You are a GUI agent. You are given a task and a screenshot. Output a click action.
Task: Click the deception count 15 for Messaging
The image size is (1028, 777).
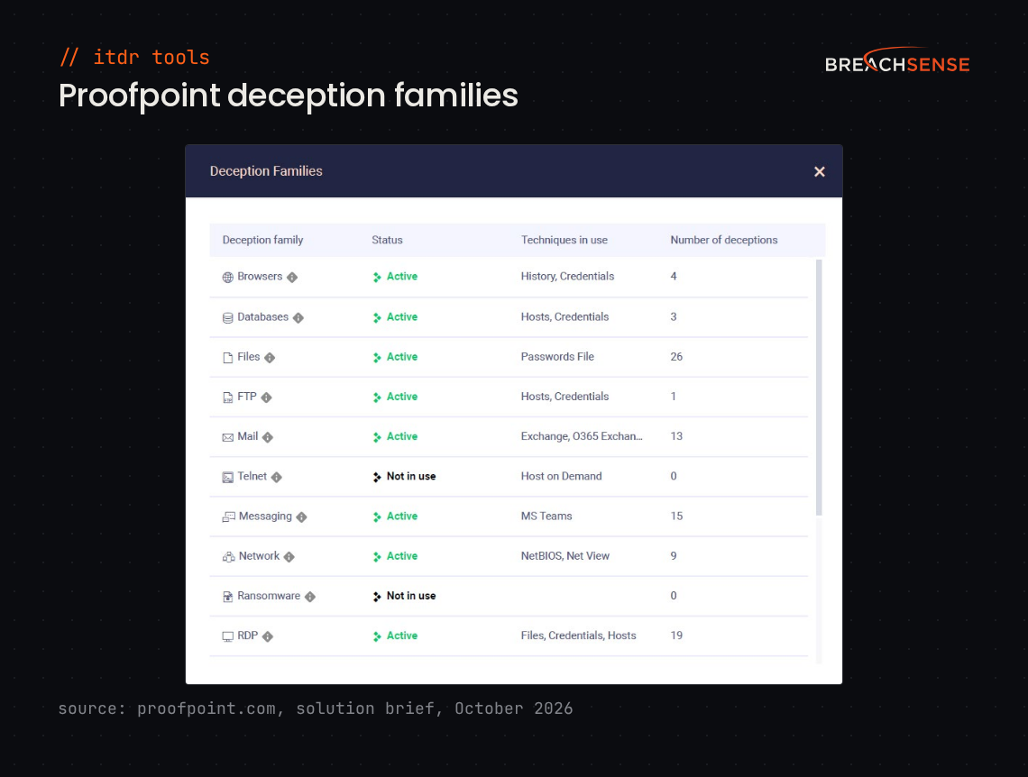(676, 516)
